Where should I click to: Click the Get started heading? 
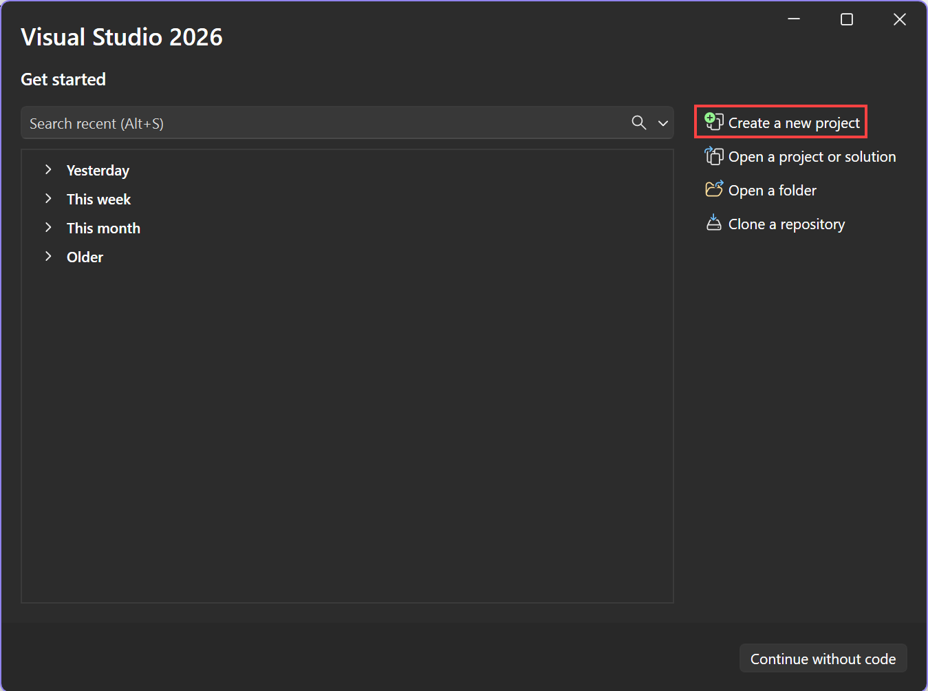pos(63,79)
